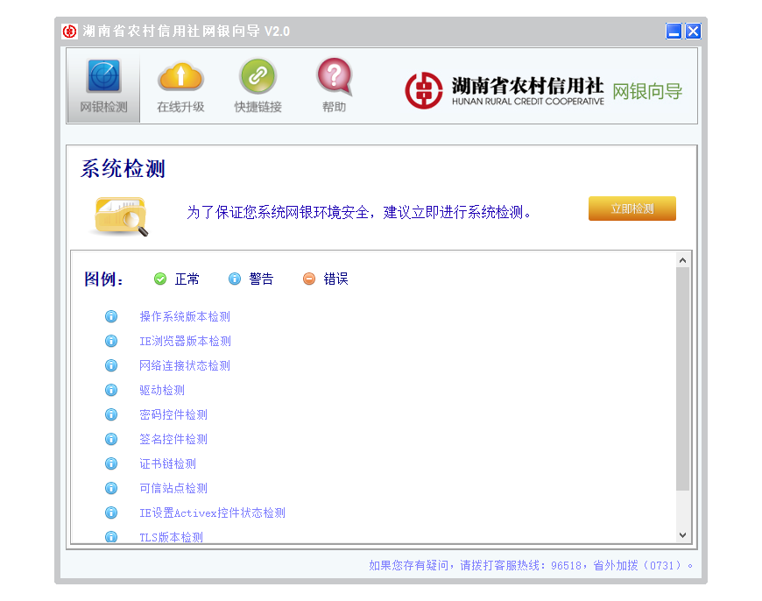Image resolution: width=762 pixels, height=601 pixels.
Task: Select the IE浏览器版本检测 item
Action: pyautogui.click(x=185, y=341)
